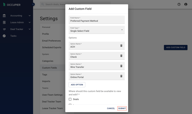Image resolution: width=192 pixels, height=114 pixels.
Task: Open the help question mark icon
Action: point(179,4)
